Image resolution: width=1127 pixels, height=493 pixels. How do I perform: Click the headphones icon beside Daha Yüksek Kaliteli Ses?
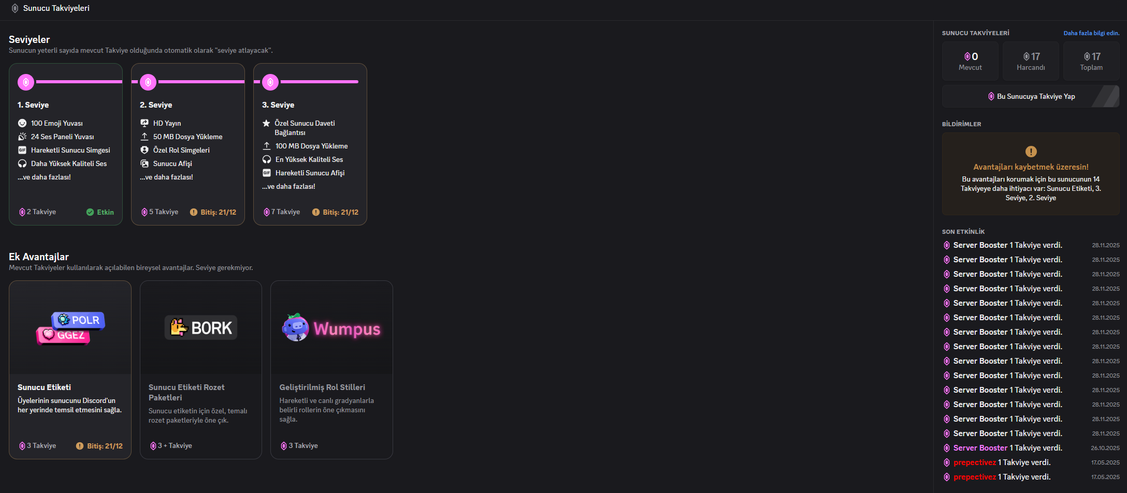point(22,163)
